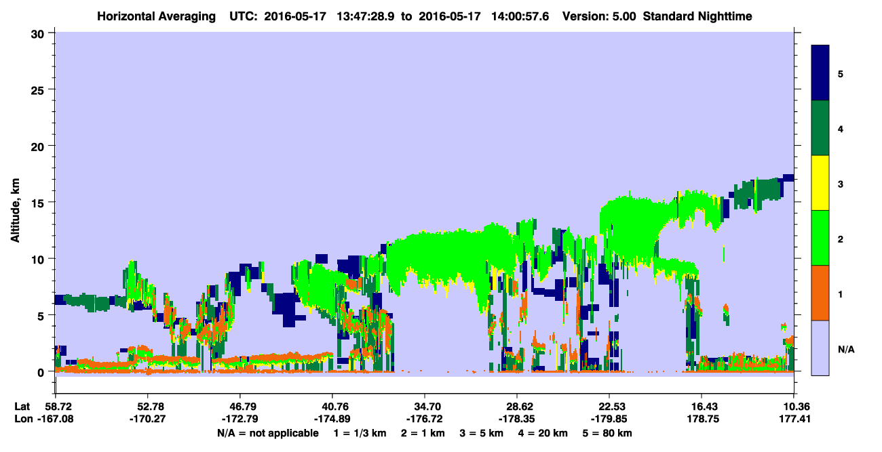882x452 pixels.
Task: Click the colorbar label '2'
Action: click(841, 239)
